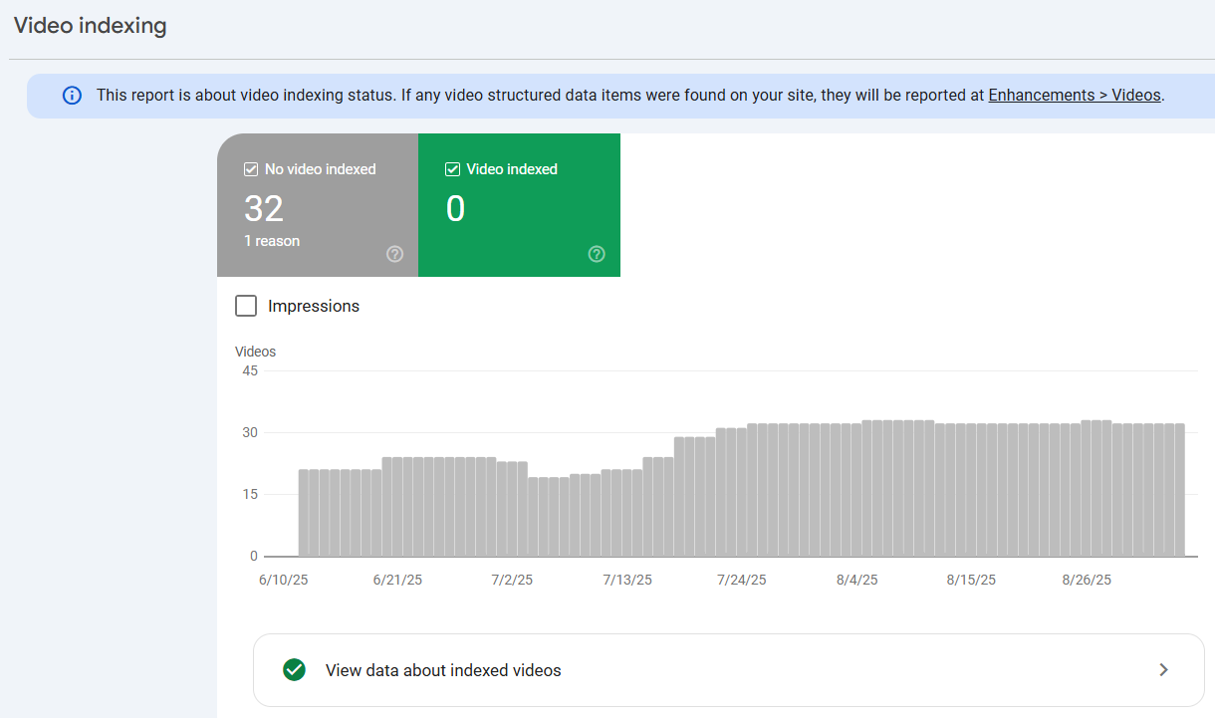
Task: Click the first bar in the chart
Action: pyautogui.click(x=304, y=512)
